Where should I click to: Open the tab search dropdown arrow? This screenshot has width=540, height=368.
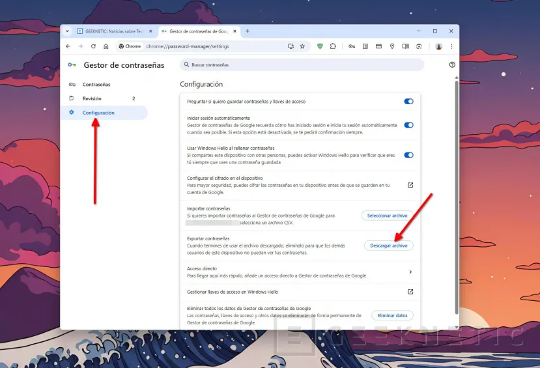pyautogui.click(x=67, y=31)
